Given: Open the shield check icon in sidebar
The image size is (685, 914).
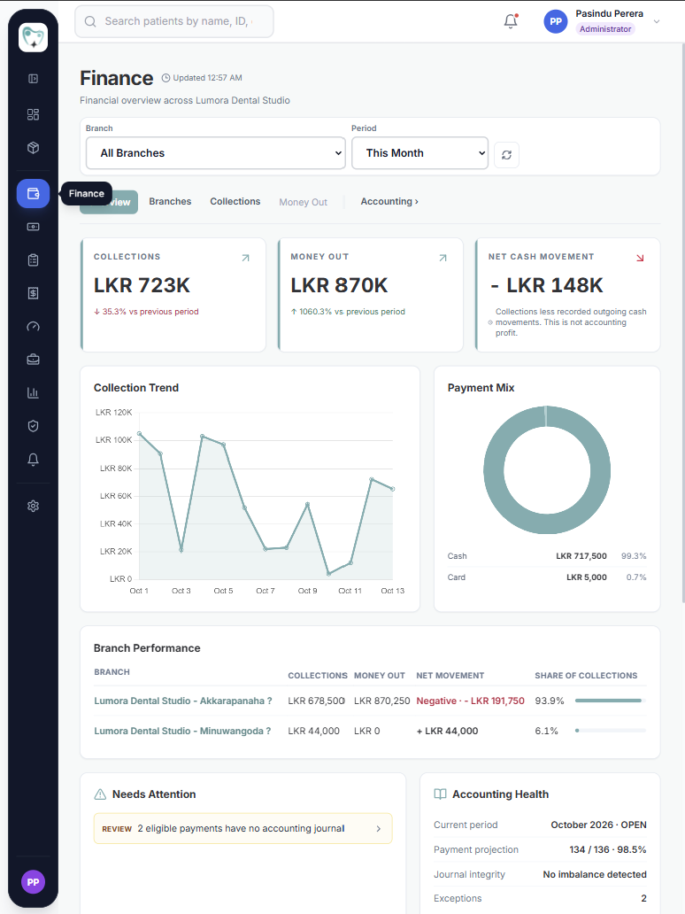Looking at the screenshot, I should pos(34,426).
